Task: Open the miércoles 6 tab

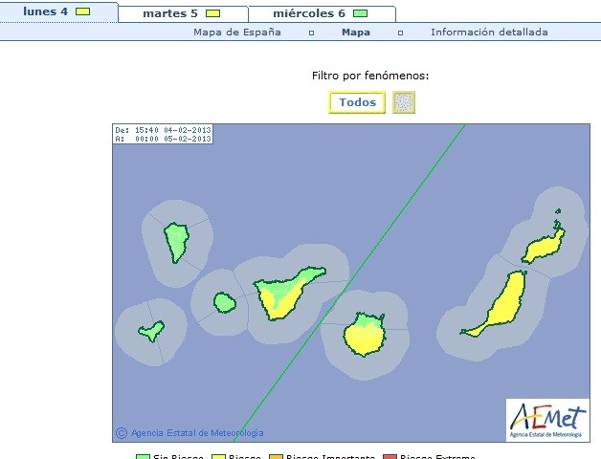Action: (x=309, y=13)
